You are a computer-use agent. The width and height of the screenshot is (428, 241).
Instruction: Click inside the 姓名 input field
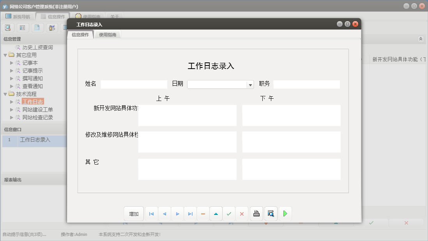[133, 84]
